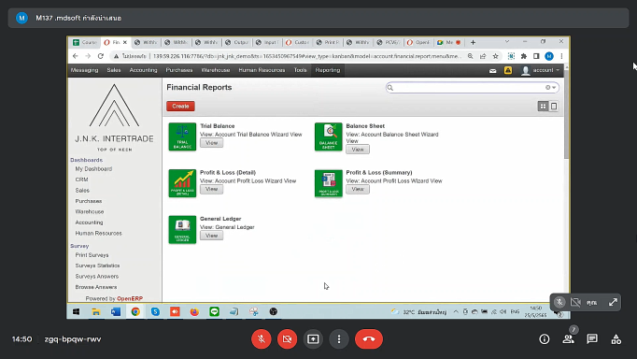The height and width of the screenshot is (359, 637).
Task: Click the search magnifier in Financial Reports
Action: [x=390, y=87]
